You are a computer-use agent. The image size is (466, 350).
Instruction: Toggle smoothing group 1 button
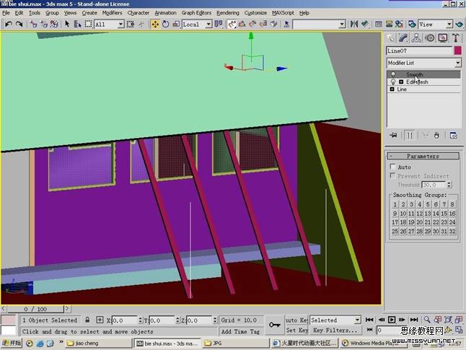pyautogui.click(x=395, y=205)
